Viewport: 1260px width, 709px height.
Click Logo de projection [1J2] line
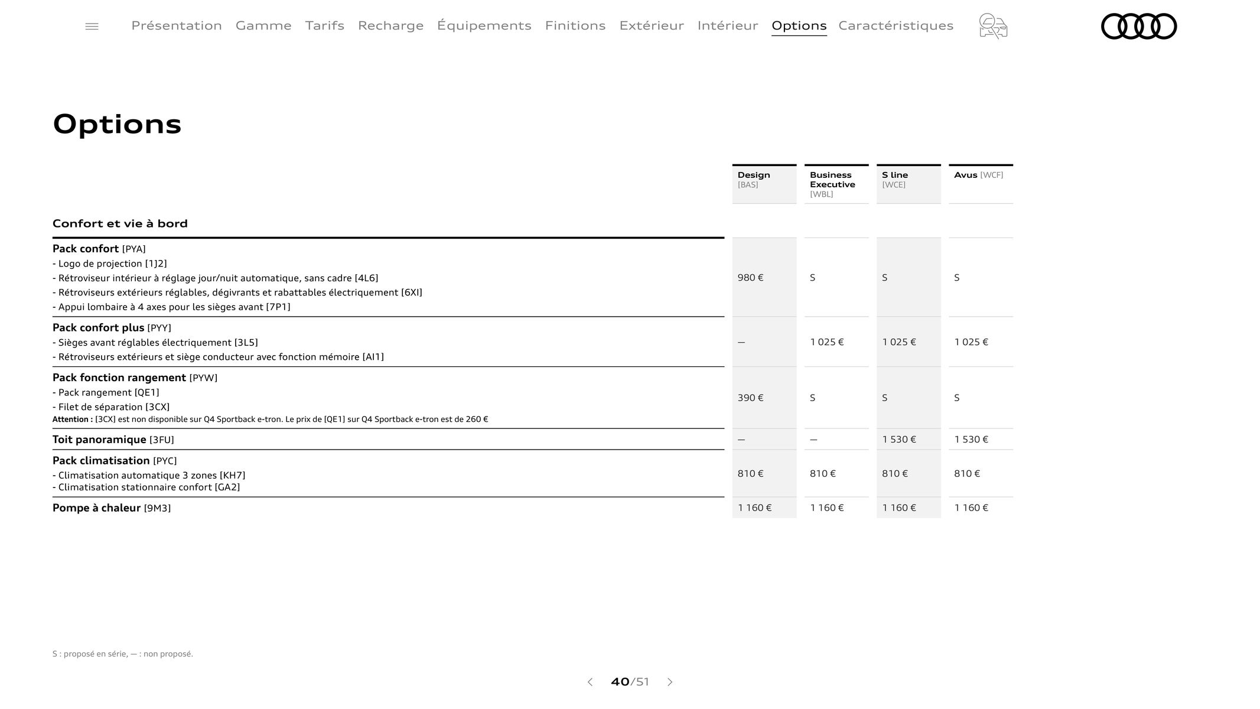click(x=110, y=264)
